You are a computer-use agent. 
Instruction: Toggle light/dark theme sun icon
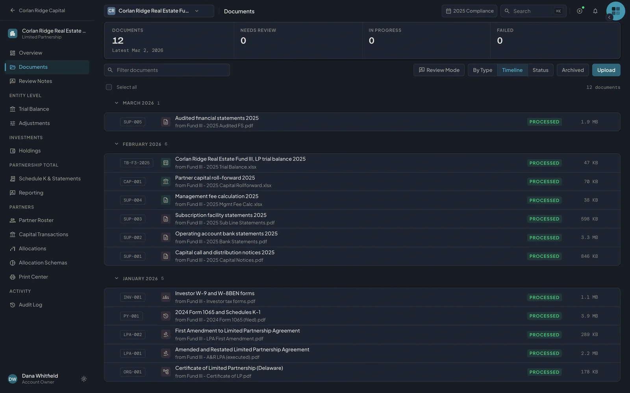(84, 379)
